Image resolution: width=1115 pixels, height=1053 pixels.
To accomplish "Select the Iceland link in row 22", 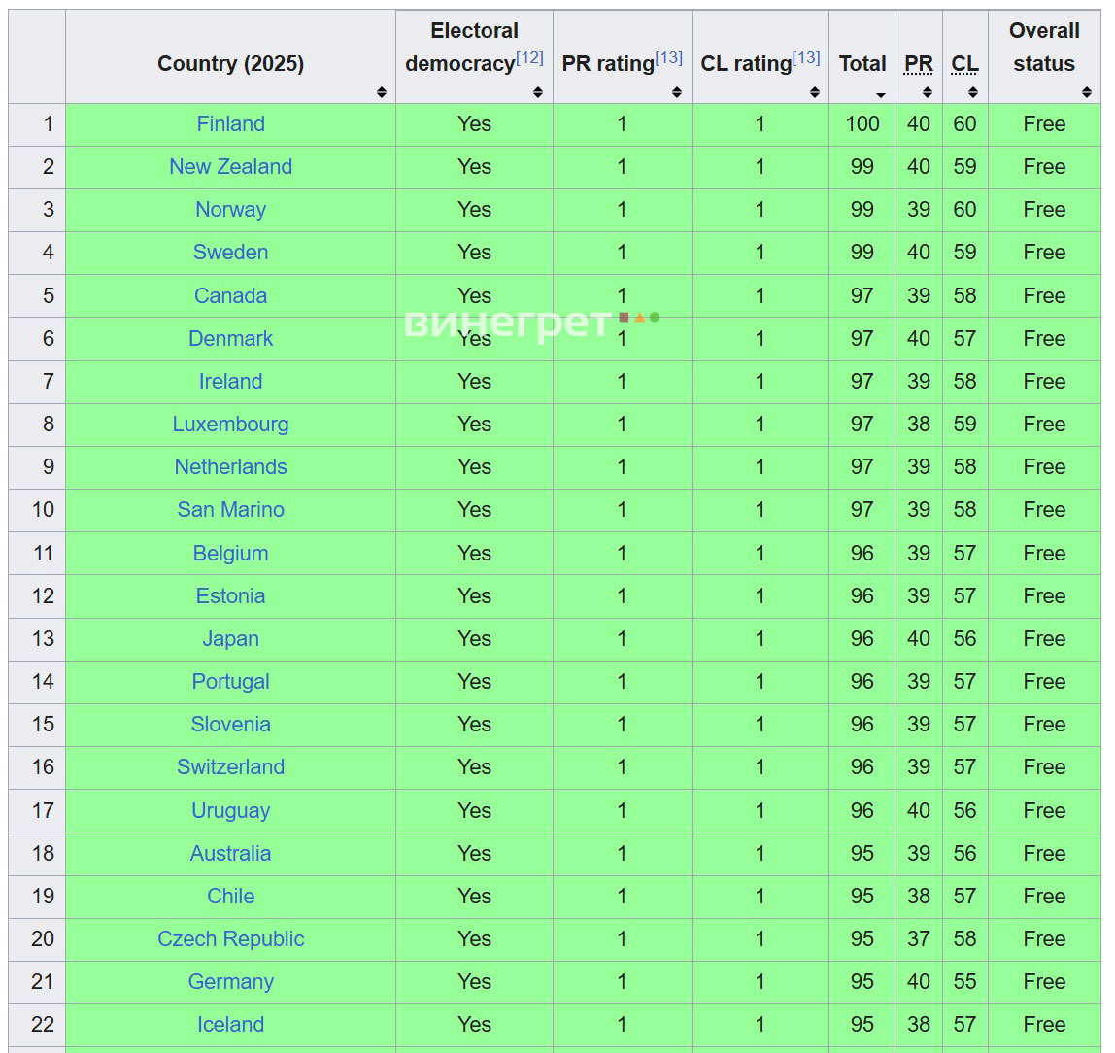I will click(230, 1025).
